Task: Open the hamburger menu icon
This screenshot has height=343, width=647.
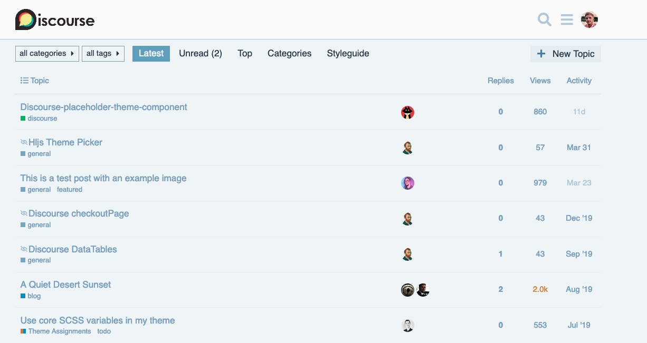Action: (x=567, y=20)
